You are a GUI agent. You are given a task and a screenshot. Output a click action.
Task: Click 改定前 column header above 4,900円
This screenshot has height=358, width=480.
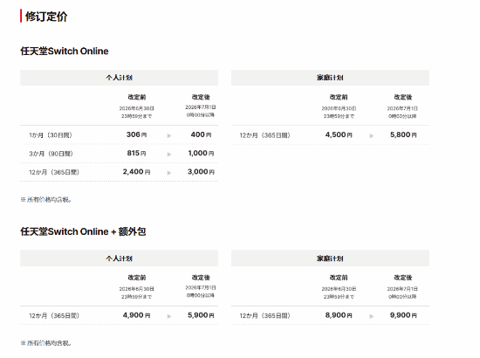point(136,278)
